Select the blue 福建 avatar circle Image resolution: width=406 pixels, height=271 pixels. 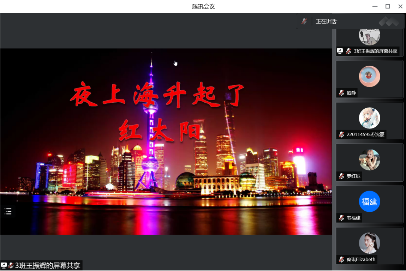pyautogui.click(x=369, y=201)
